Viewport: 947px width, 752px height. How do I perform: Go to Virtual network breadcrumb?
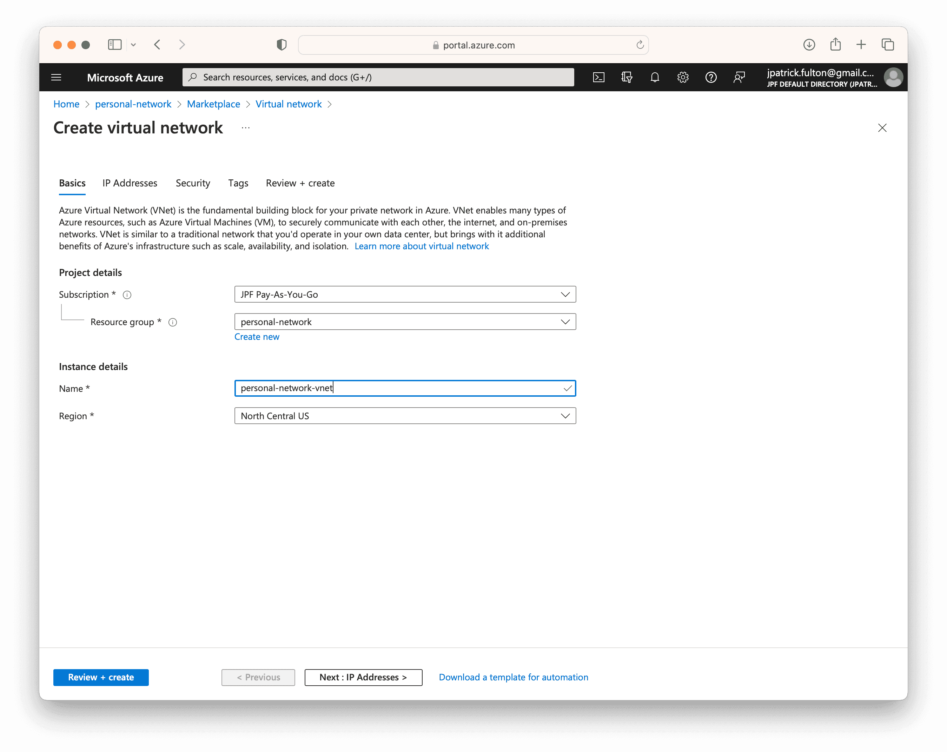[289, 104]
